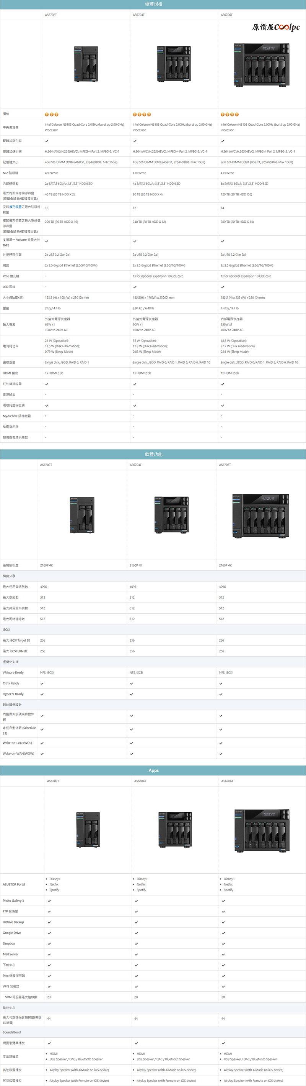Image resolution: width=306 pixels, height=1086 pixels.
Task: Click the 虛擬化支援 group heading row
Action: tap(153, 662)
